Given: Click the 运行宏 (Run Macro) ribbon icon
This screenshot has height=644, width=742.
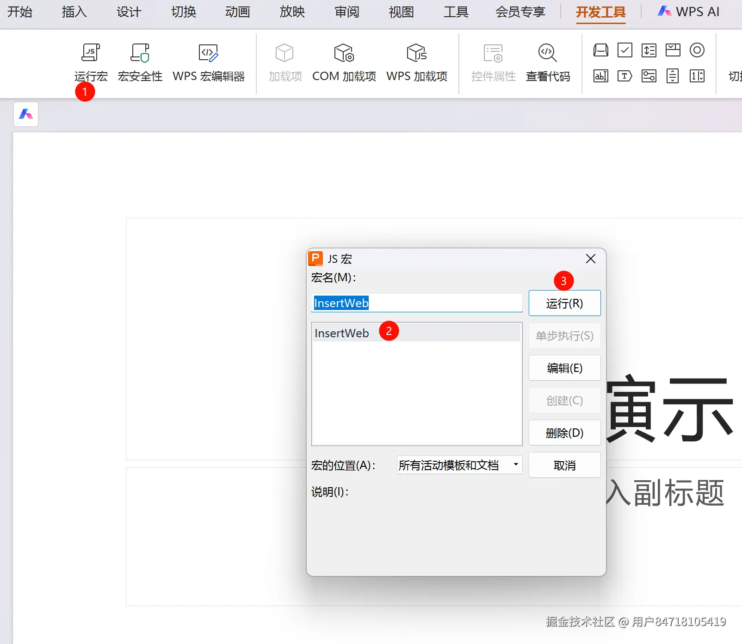Looking at the screenshot, I should click(x=91, y=53).
